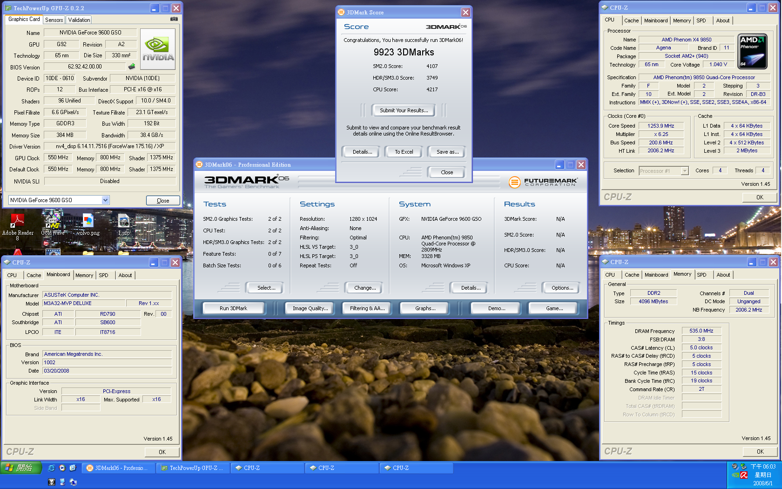Viewport: 782px width, 489px height.
Task: Click the BIOS Version field in GPU-Z
Action: 85,67
